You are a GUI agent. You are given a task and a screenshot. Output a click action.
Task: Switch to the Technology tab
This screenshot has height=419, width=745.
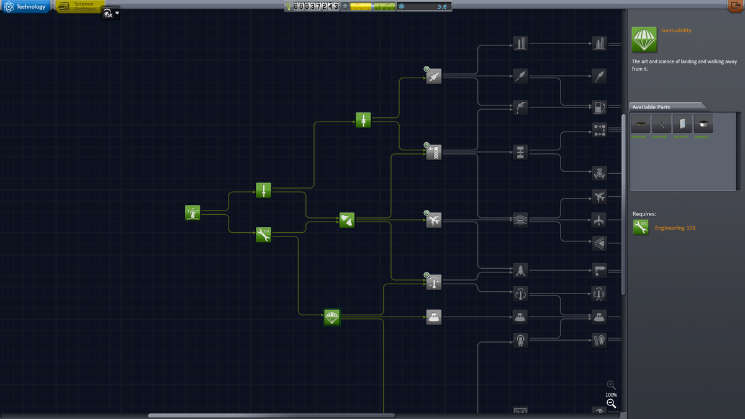[25, 7]
